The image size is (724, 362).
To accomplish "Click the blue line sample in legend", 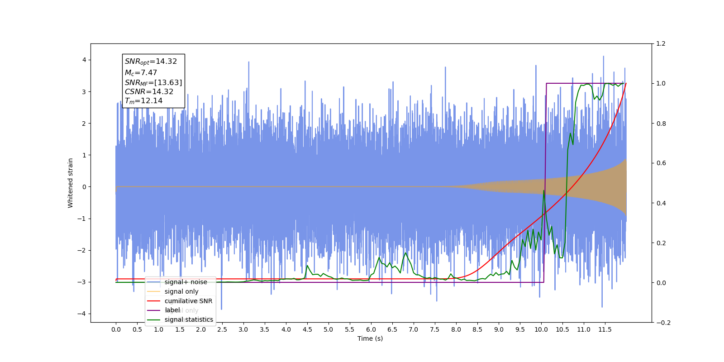I will pyautogui.click(x=154, y=282).
